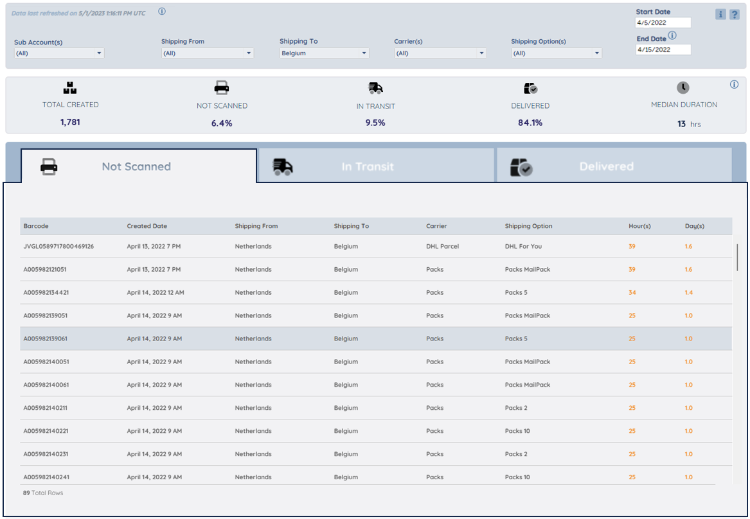This screenshot has width=750, height=519.
Task: Open the Shipping From dropdown
Action: coord(208,53)
